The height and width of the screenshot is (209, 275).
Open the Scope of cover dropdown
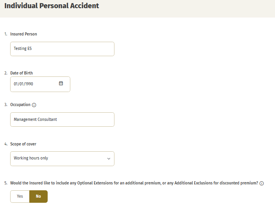[62, 159]
